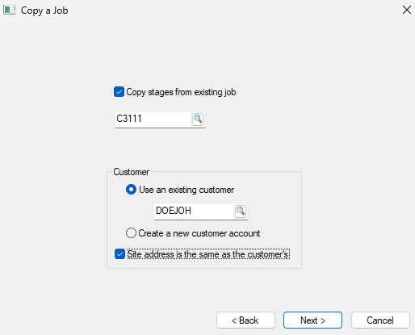Click the 'Copy stages from existing job' label text
Screen dimensions: 415x335
(x=181, y=92)
